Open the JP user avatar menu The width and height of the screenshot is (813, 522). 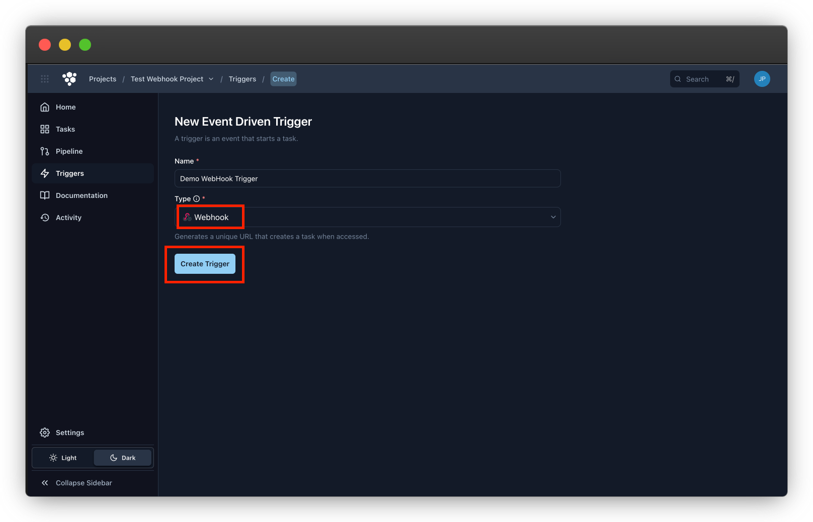coord(762,79)
